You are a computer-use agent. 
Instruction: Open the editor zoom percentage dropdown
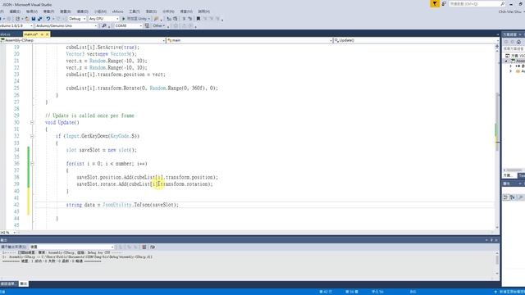[8, 232]
